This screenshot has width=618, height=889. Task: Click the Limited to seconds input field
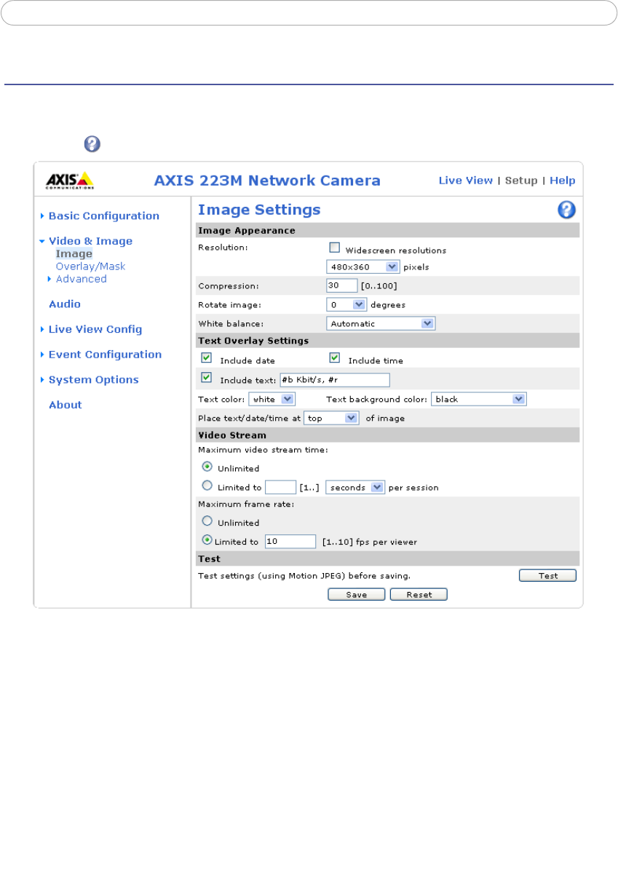point(280,487)
